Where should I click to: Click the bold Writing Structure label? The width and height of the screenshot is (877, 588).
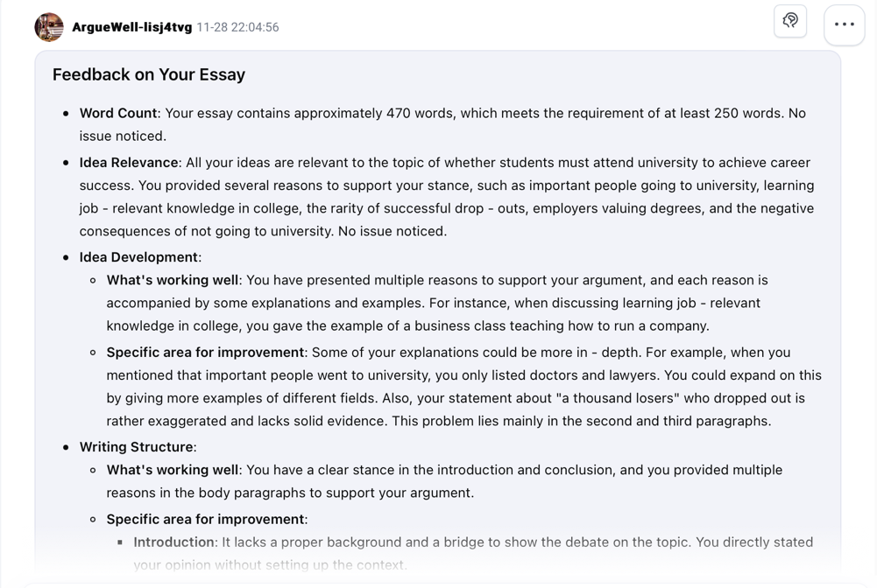click(x=137, y=446)
